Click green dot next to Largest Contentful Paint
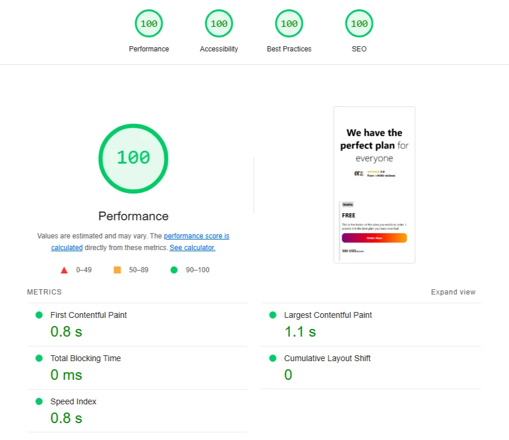The width and height of the screenshot is (509, 440). pyautogui.click(x=273, y=315)
